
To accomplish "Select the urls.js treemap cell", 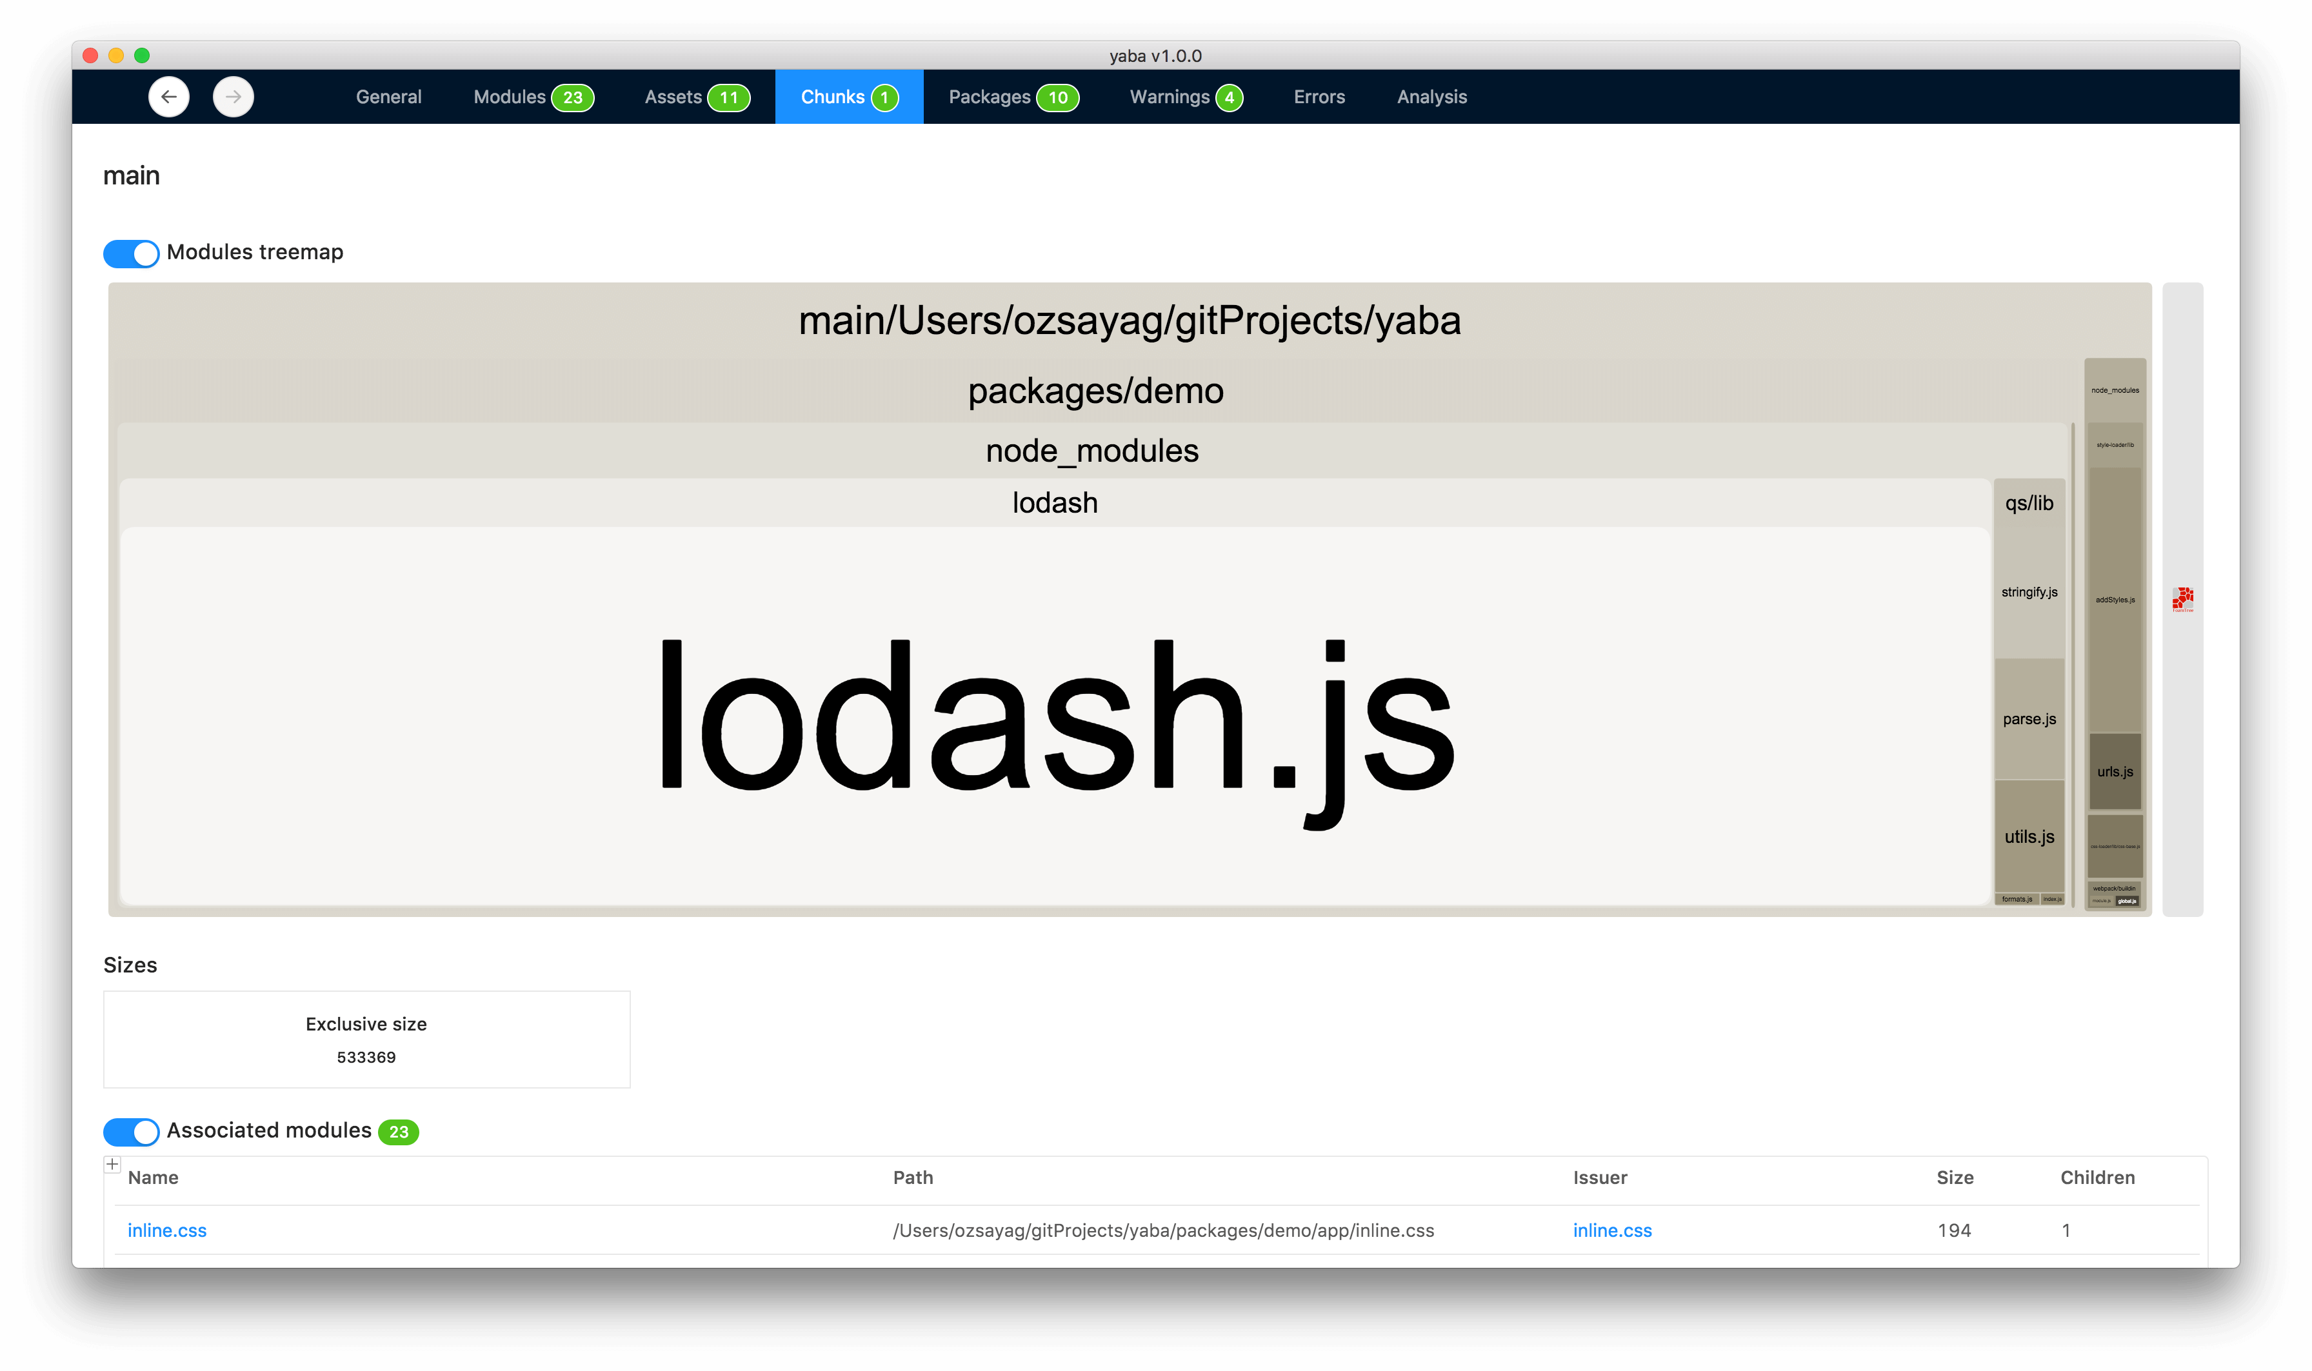I will (x=2114, y=773).
